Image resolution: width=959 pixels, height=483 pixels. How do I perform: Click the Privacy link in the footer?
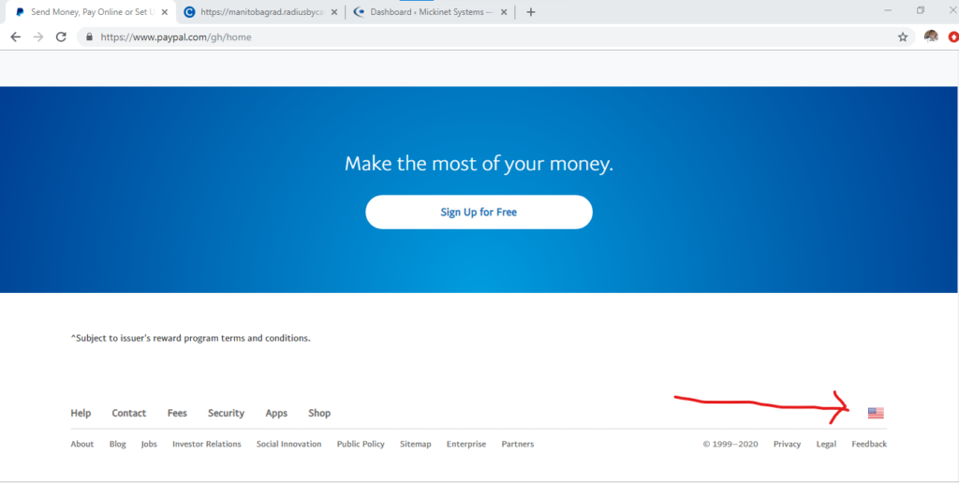click(787, 444)
